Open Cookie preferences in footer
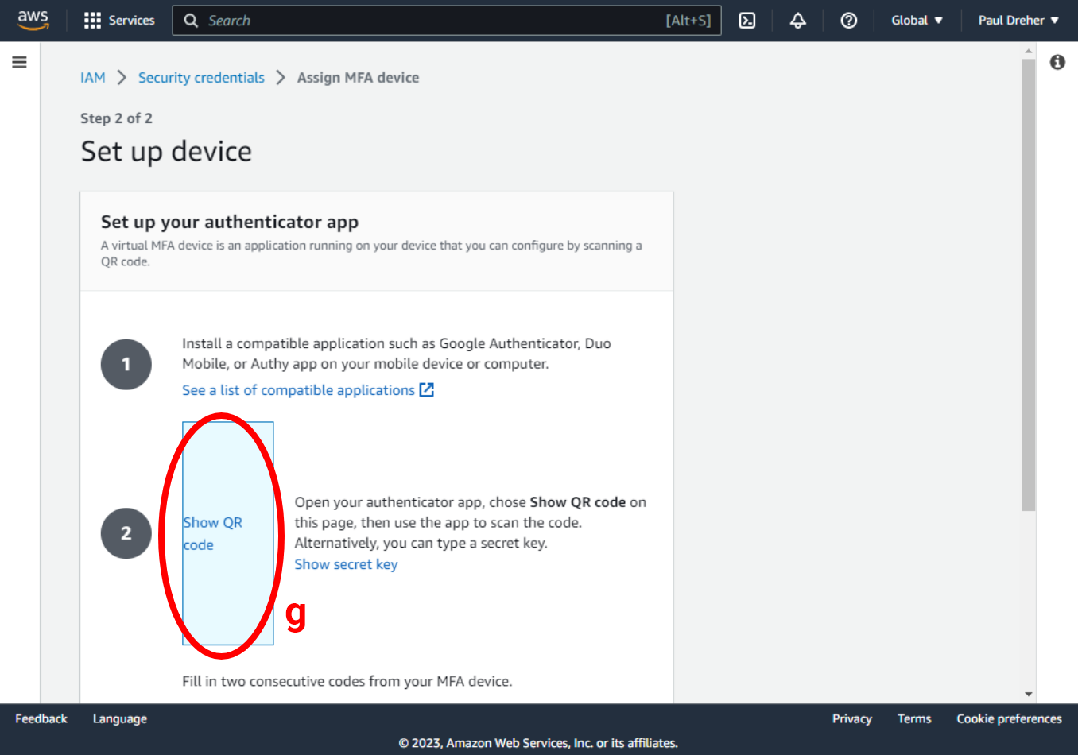Image resolution: width=1078 pixels, height=755 pixels. click(1009, 718)
